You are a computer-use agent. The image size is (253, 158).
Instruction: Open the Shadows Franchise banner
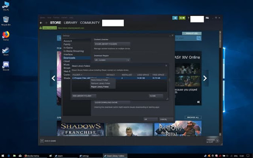click(x=80, y=129)
